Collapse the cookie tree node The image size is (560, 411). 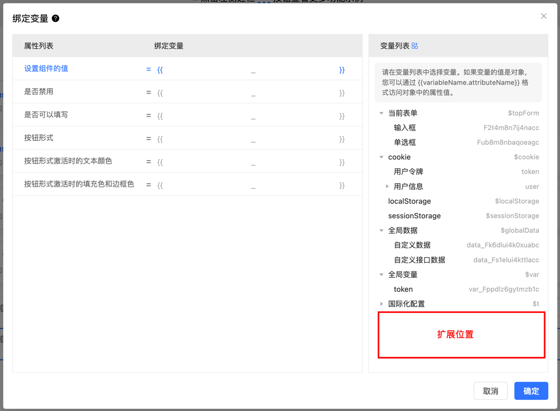382,157
